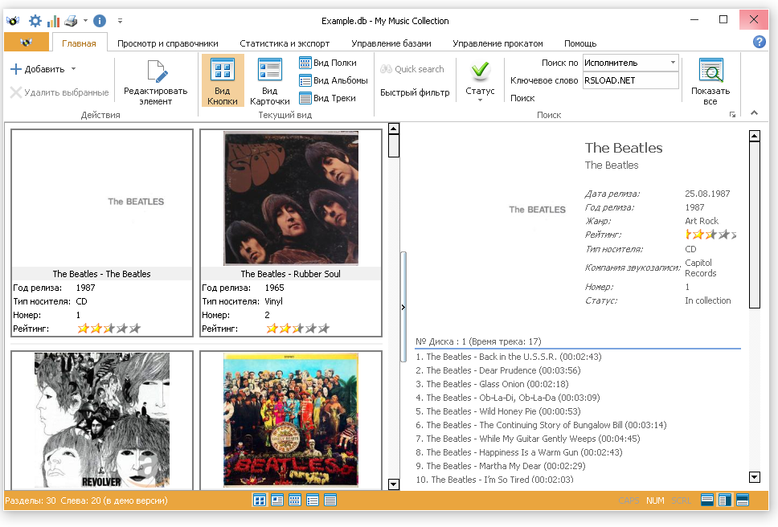Select Вид Кнопки view

point(223,81)
